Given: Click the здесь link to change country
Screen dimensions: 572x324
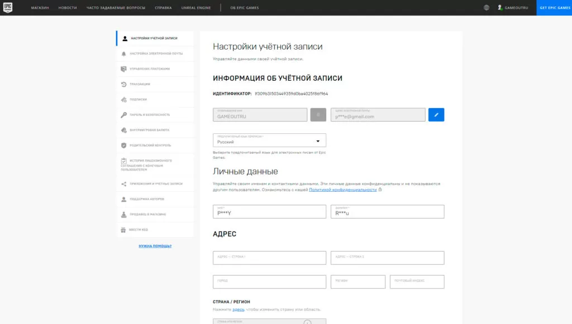Looking at the screenshot, I should (239, 310).
